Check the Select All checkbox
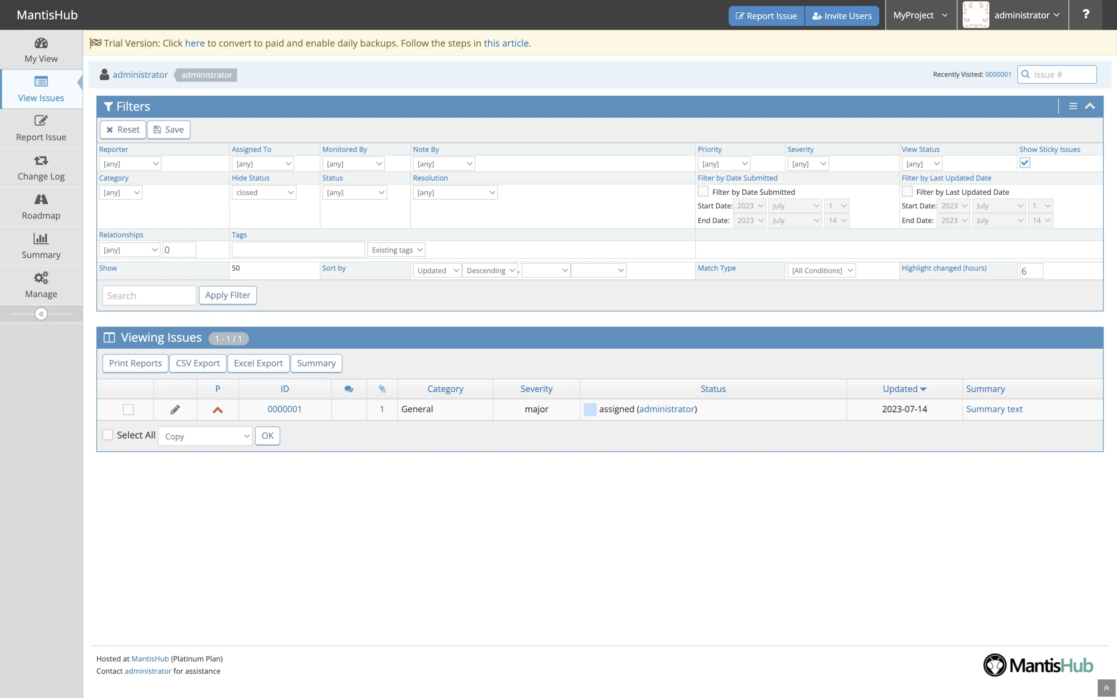The image size is (1117, 698). [x=107, y=435]
